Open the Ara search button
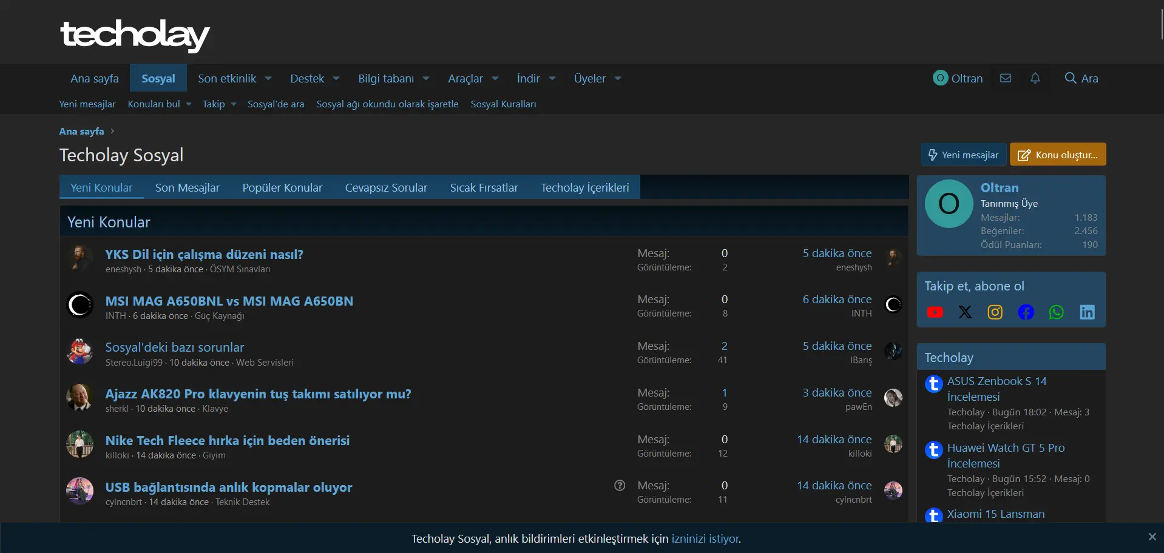The height and width of the screenshot is (553, 1164). [1081, 78]
